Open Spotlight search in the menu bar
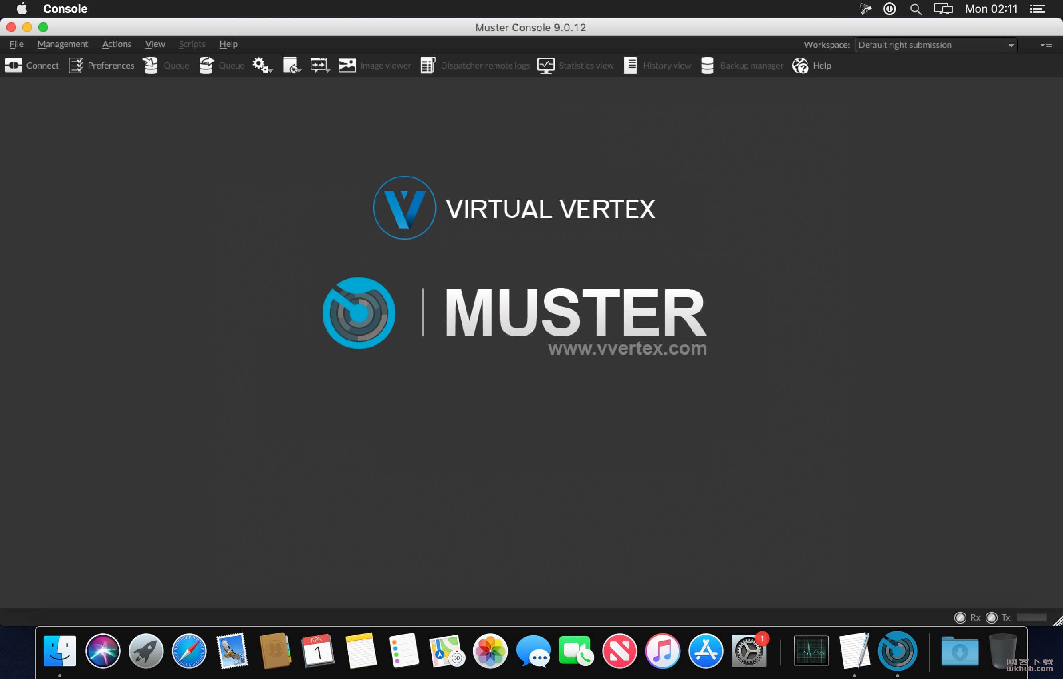The height and width of the screenshot is (679, 1063). [x=916, y=9]
